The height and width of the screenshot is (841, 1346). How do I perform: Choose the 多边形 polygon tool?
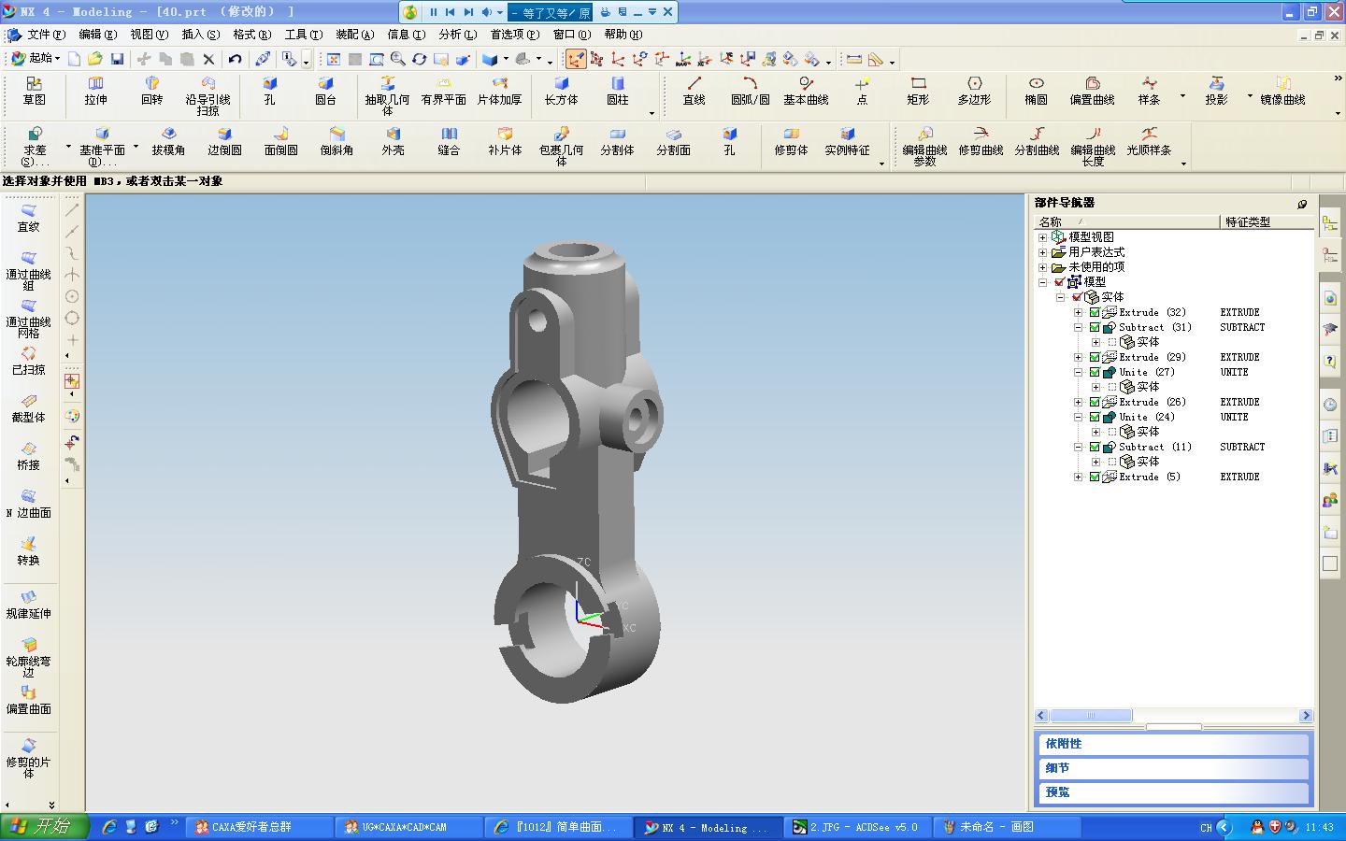974,92
